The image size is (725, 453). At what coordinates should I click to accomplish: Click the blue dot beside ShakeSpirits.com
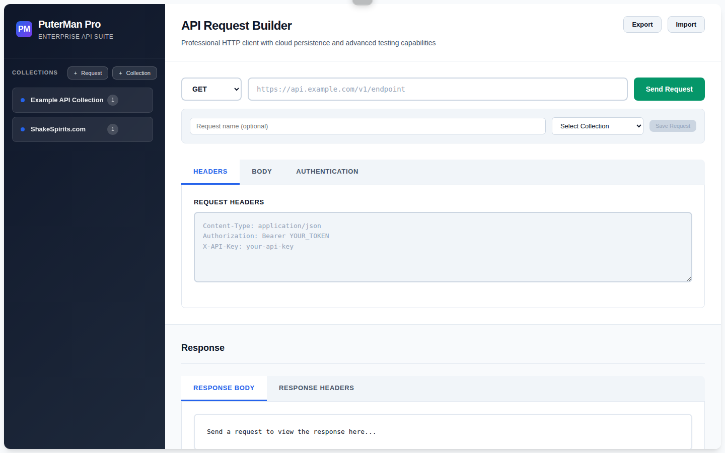pos(23,129)
